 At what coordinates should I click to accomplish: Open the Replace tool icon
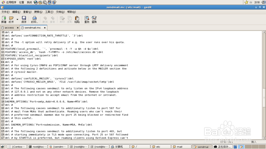point(94,20)
